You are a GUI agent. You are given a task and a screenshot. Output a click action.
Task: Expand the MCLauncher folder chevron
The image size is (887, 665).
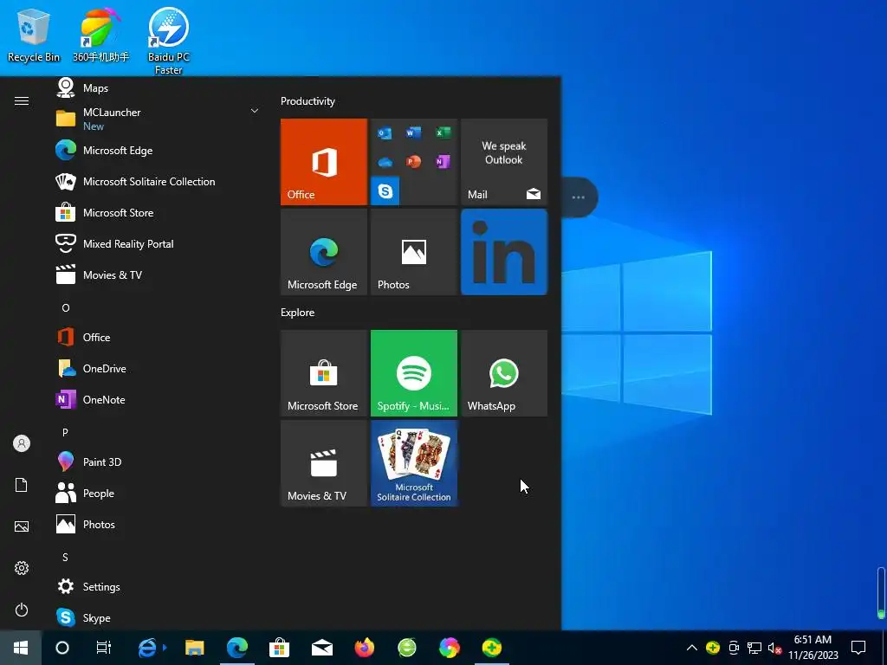click(x=255, y=111)
